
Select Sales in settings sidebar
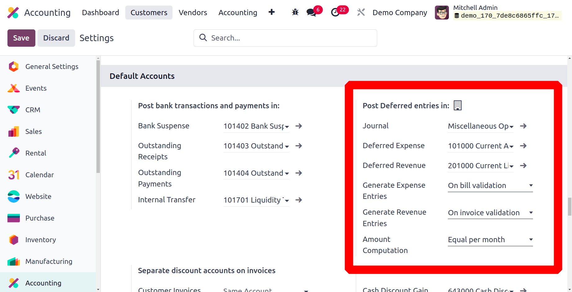pos(48,131)
